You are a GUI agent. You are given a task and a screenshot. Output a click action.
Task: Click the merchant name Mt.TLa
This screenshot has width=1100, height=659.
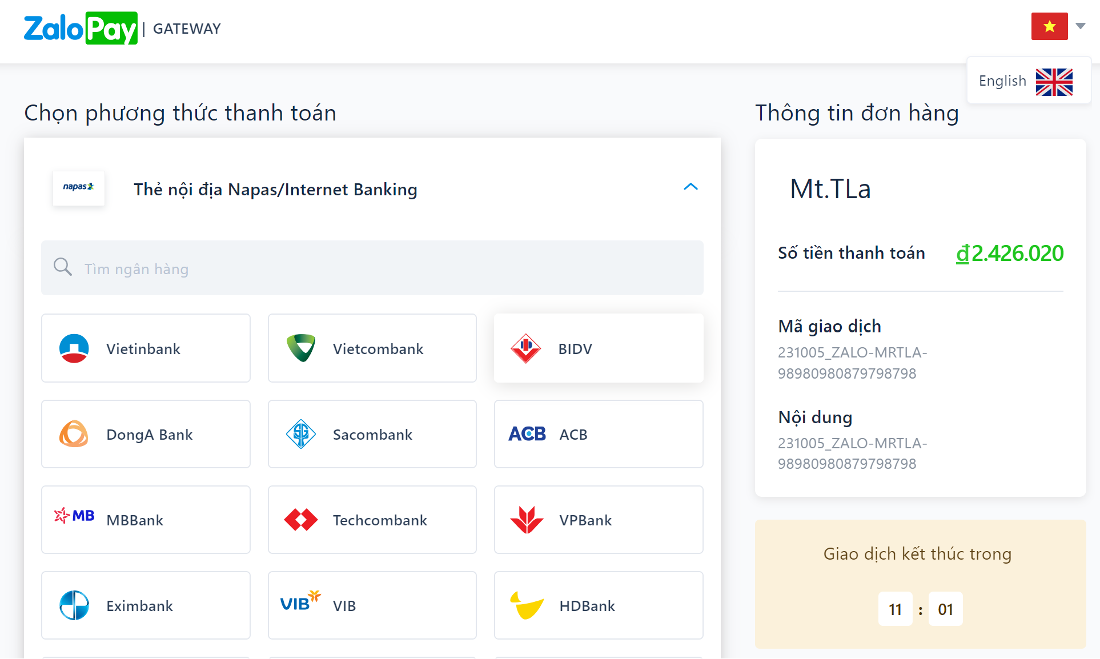click(830, 188)
